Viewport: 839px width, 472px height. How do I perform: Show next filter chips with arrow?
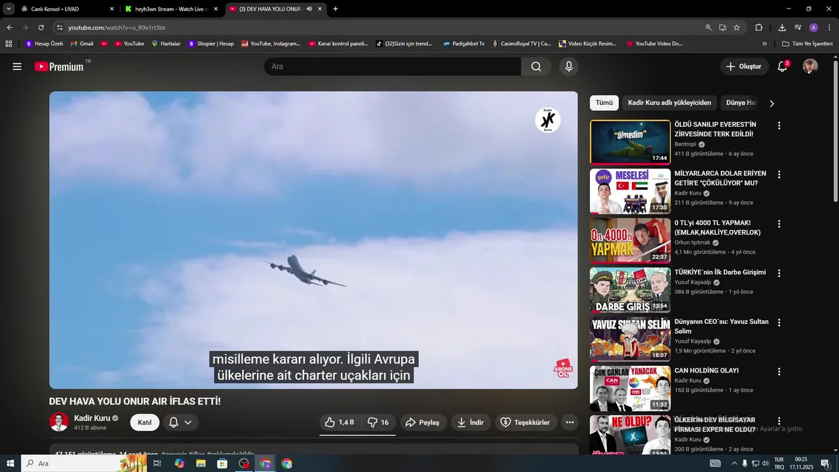click(x=771, y=103)
